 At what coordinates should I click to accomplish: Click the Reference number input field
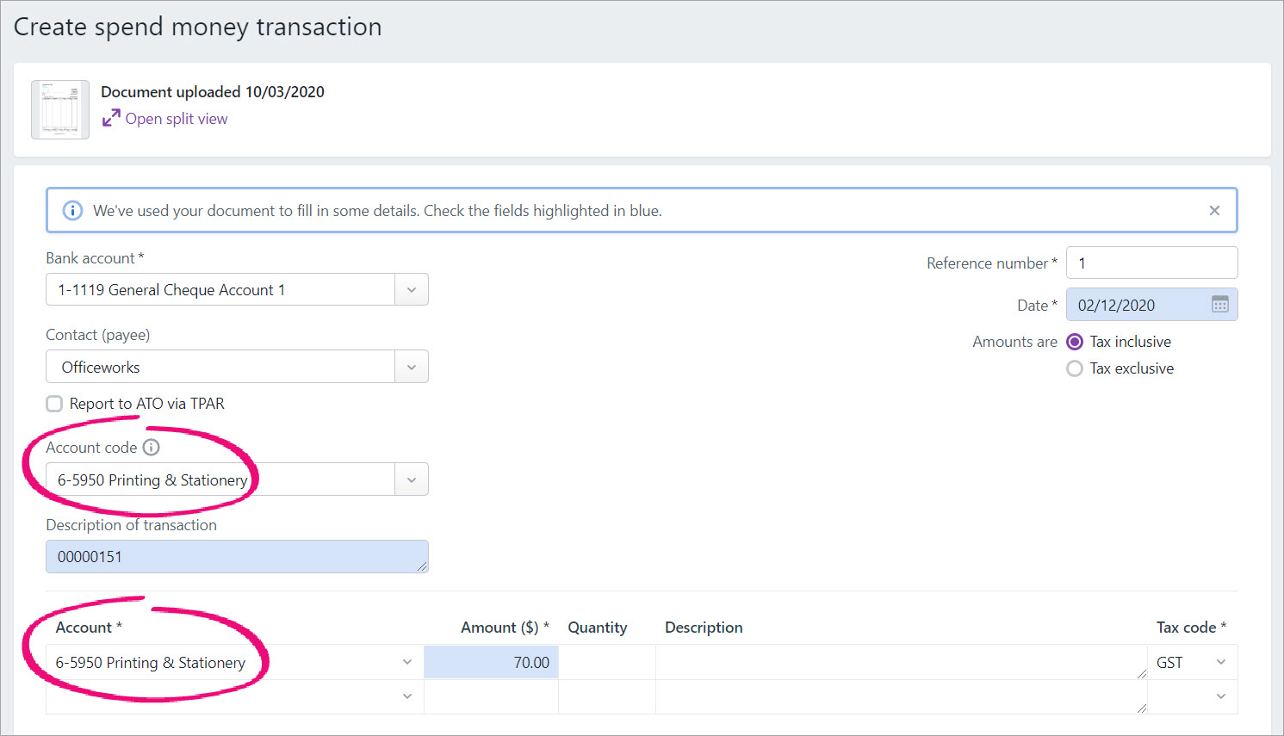1151,263
